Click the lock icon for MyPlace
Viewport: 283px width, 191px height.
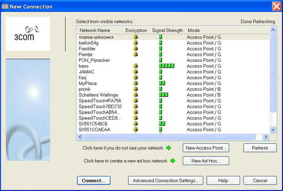click(x=136, y=83)
